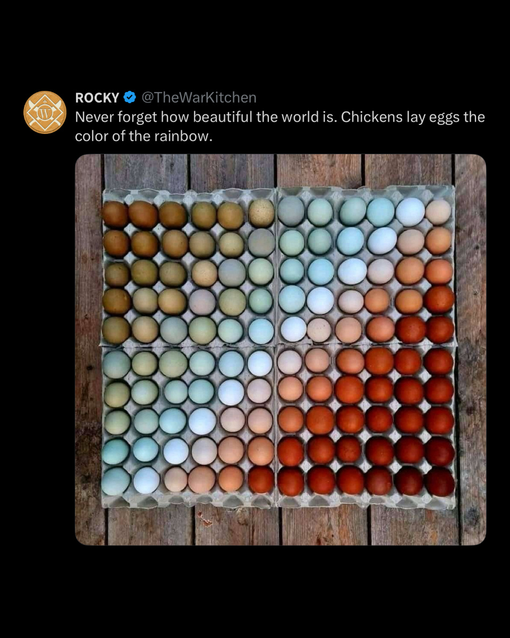Click the pale pink egg at lower-right tray's top-left corner
This screenshot has width=510, height=638.
pos(290,362)
